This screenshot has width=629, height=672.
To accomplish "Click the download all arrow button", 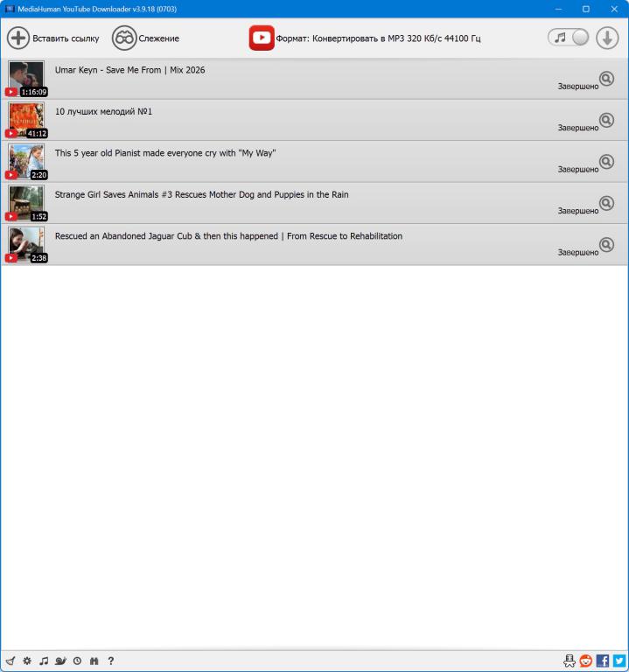I will click(607, 38).
